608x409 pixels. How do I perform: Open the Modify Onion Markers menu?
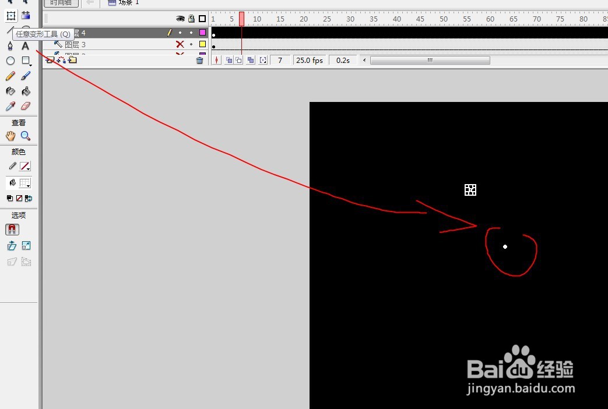coord(263,60)
